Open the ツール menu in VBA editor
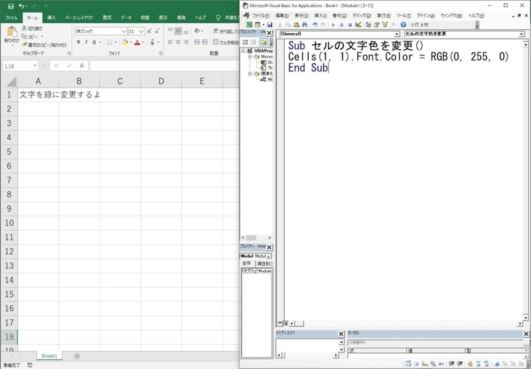Image resolution: width=531 pixels, height=369 pixels. click(404, 15)
